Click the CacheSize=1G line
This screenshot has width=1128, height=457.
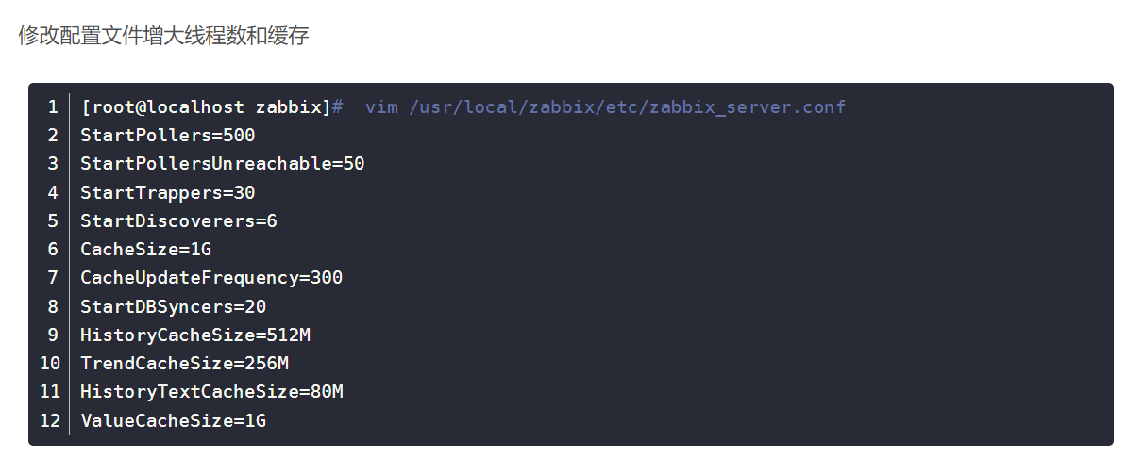click(146, 250)
